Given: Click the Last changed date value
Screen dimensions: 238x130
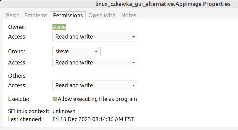Looking at the screenshot, I should pos(93,119).
